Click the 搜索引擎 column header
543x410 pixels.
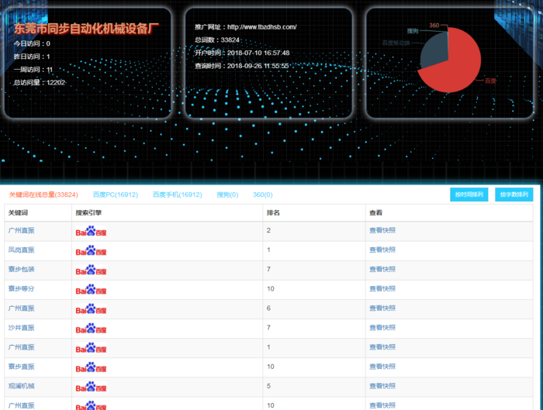[x=88, y=213]
